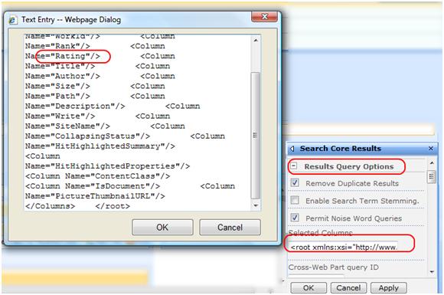
Task: Click the Name="Title"/> text line
Action: click(60, 66)
